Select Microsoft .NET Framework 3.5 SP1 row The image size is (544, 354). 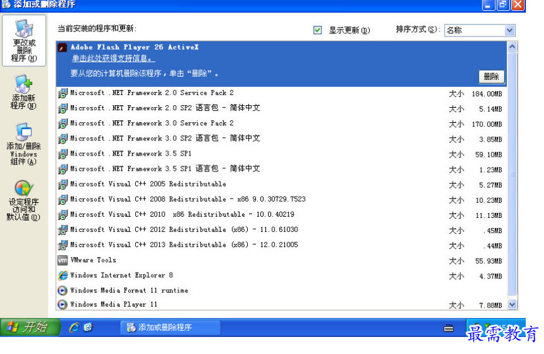[281, 154]
